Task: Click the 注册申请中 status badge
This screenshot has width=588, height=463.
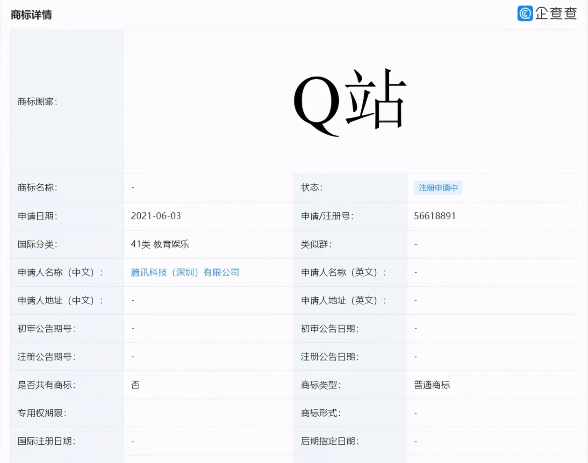Action: (437, 187)
